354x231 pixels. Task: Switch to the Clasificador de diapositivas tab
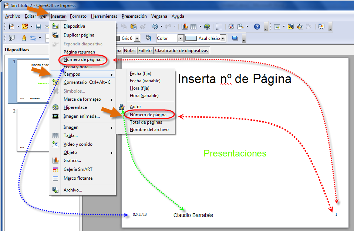(181, 51)
